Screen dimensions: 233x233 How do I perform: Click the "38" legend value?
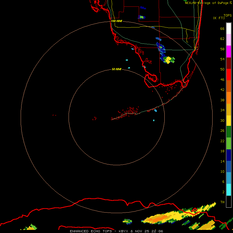pyautogui.click(x=222, y=100)
